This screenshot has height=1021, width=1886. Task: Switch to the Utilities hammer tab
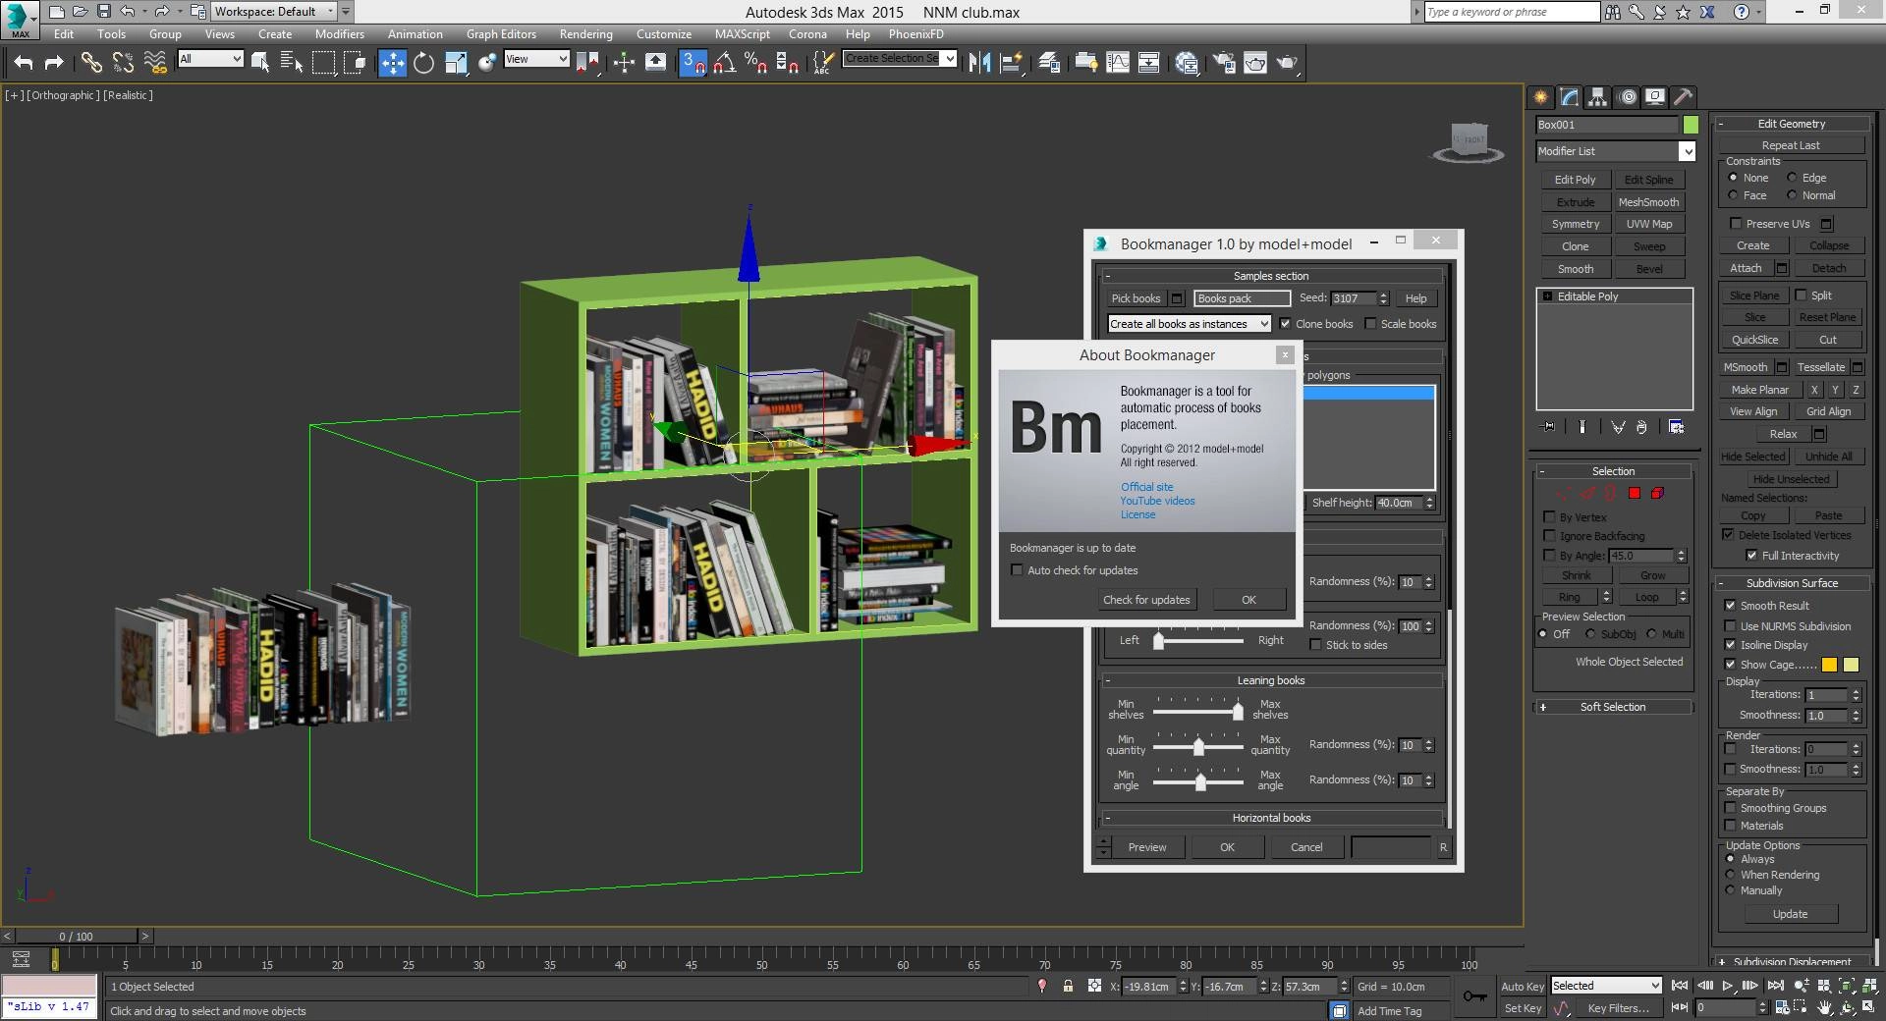pos(1684,96)
